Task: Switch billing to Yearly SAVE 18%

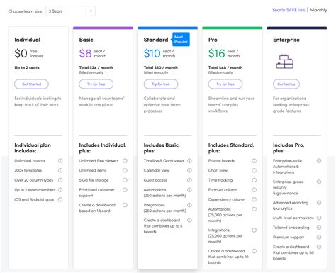Action: pos(289,10)
